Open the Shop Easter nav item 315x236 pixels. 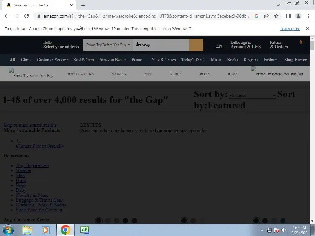(x=295, y=60)
